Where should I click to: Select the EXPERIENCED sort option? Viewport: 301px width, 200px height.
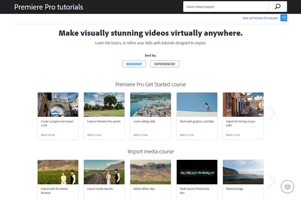pyautogui.click(x=165, y=64)
